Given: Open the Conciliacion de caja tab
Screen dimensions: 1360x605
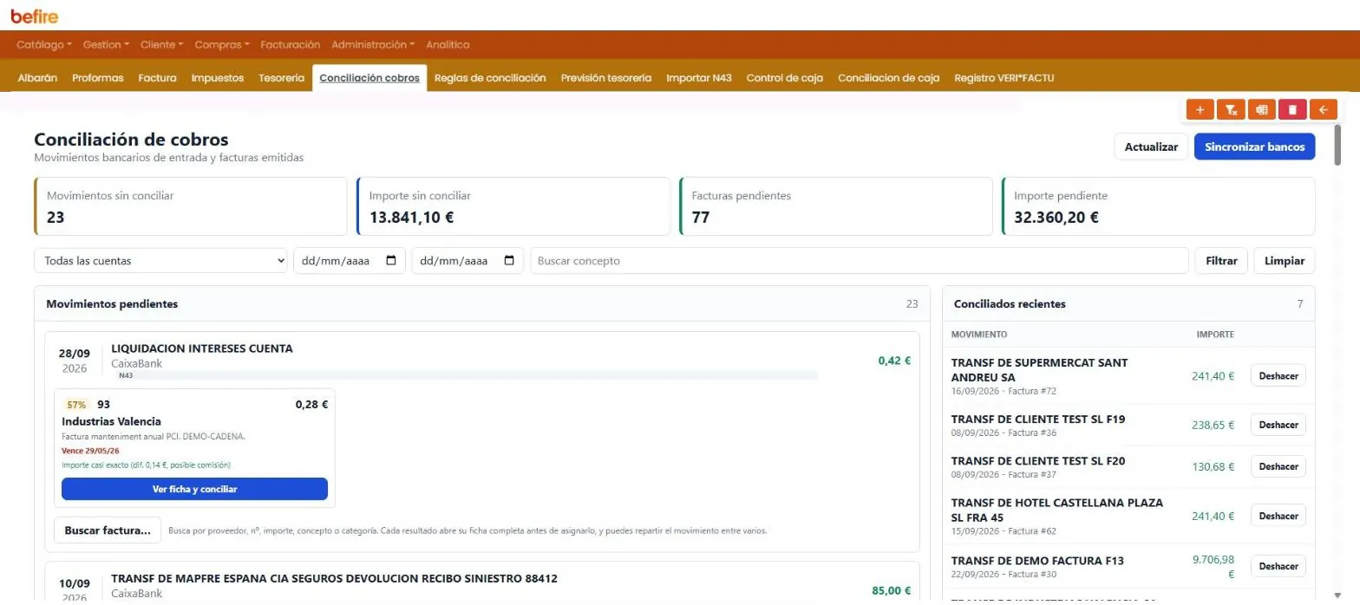Looking at the screenshot, I should 889,77.
